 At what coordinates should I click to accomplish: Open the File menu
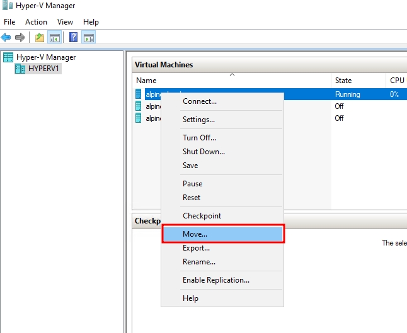10,22
